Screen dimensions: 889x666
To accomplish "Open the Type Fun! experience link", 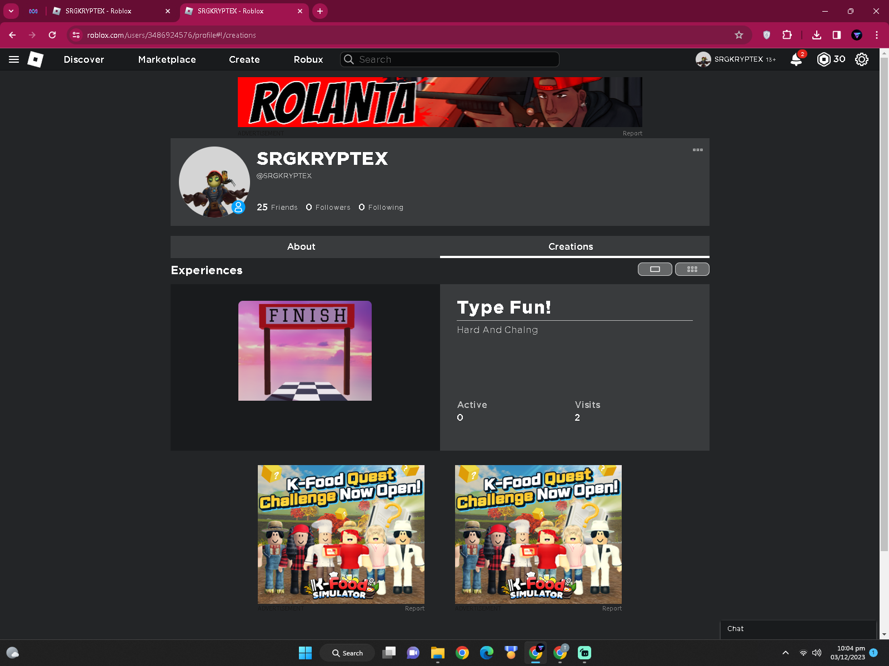I will (503, 307).
